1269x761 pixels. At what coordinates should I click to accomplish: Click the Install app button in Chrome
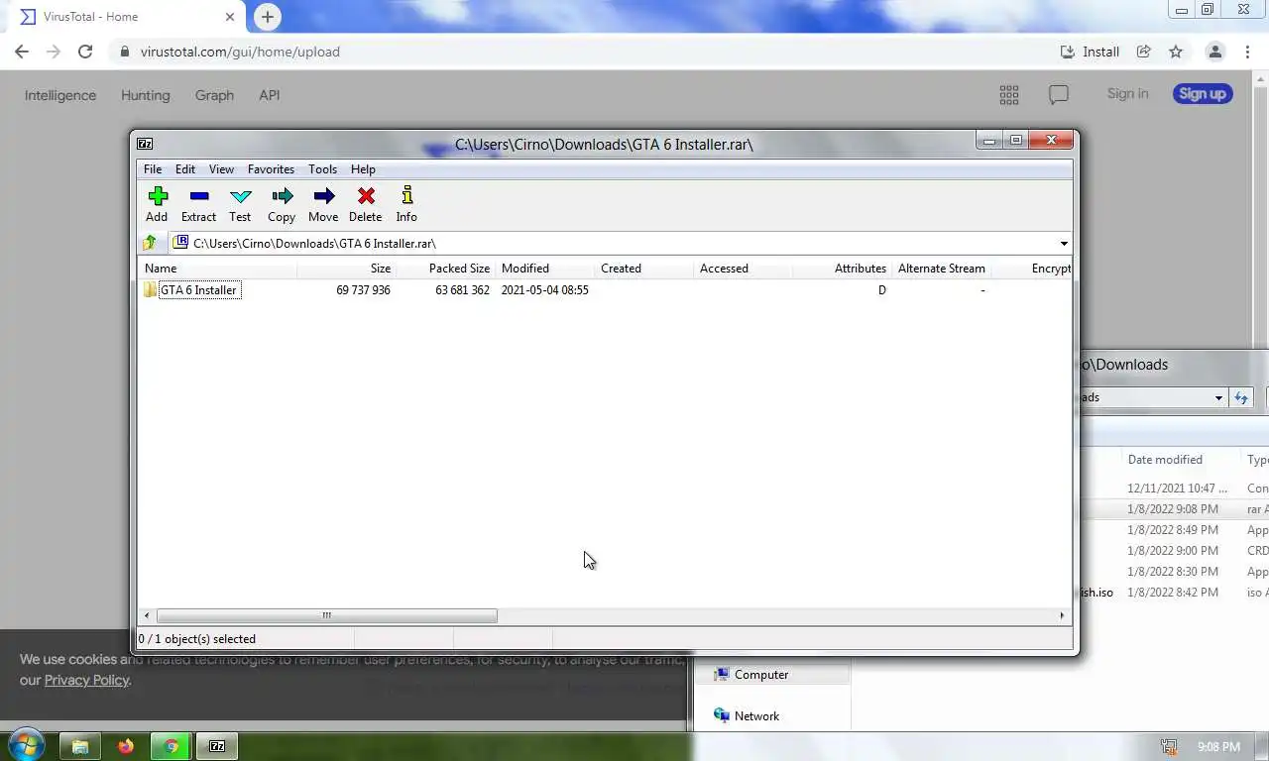(x=1090, y=52)
